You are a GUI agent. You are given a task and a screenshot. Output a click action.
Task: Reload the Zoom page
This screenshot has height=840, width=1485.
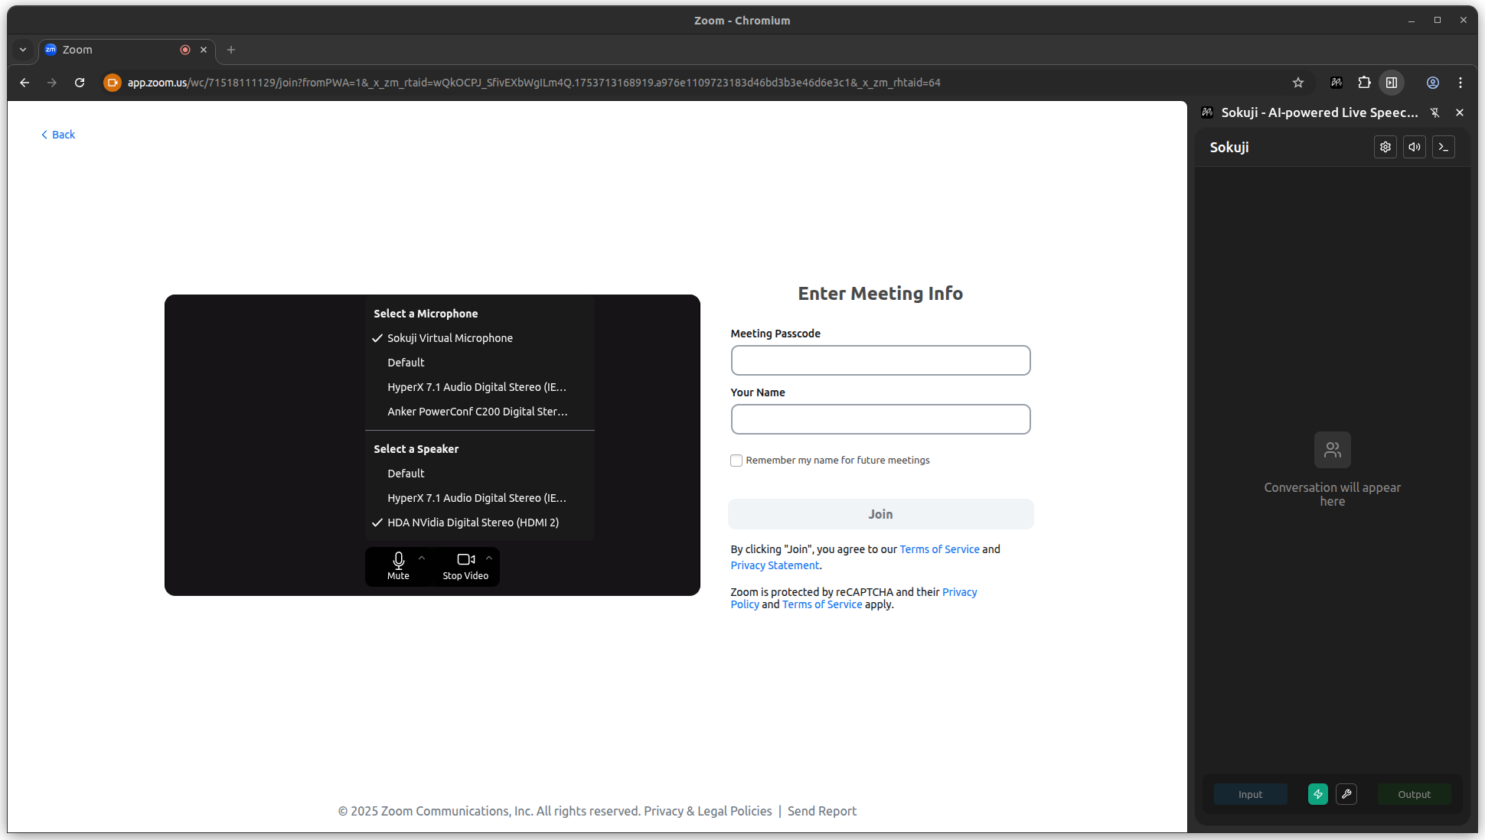point(80,83)
